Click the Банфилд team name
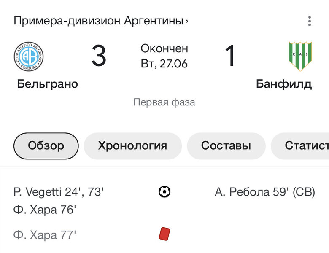This screenshot has width=329, height=253. tap(284, 84)
